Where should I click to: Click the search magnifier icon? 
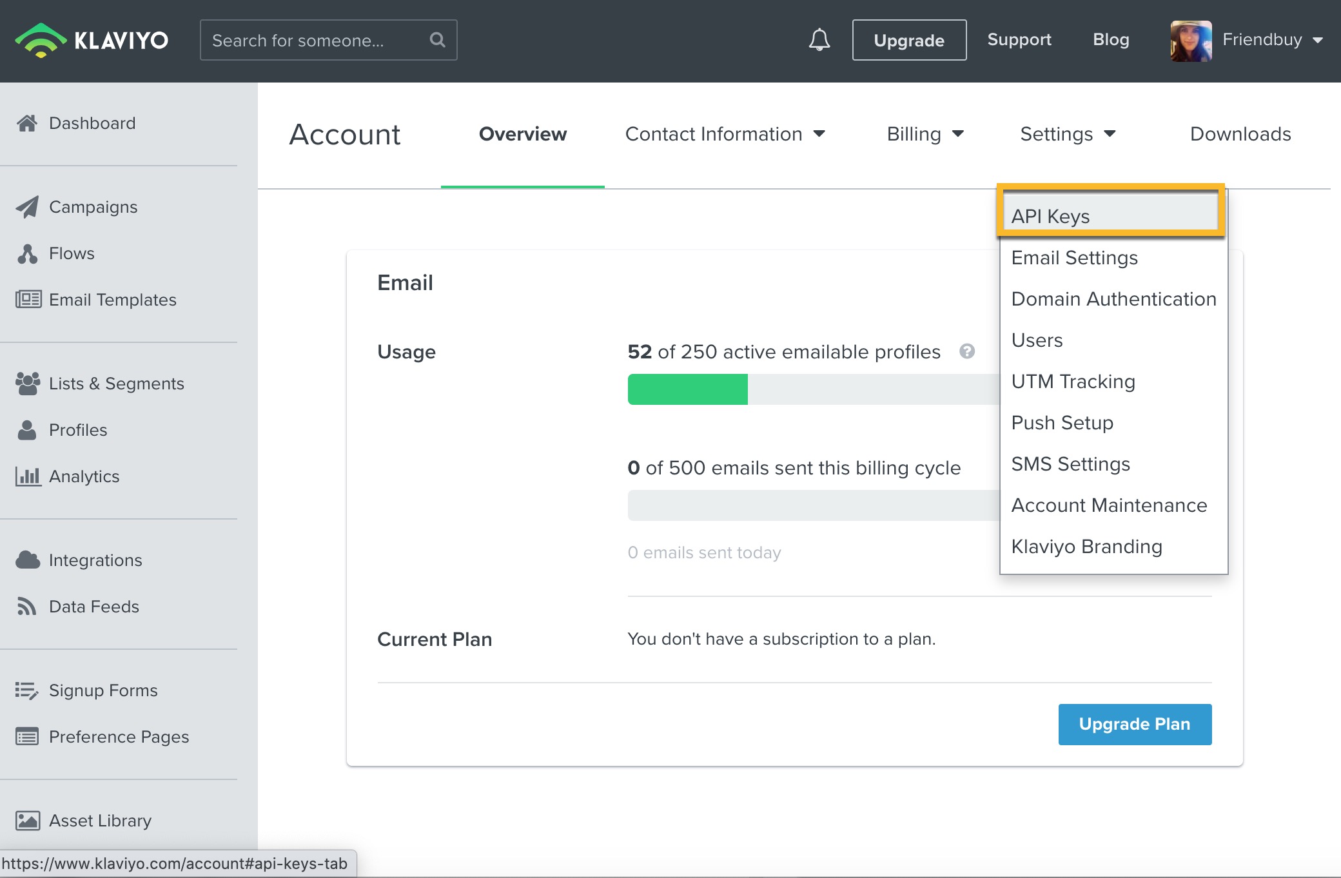pyautogui.click(x=437, y=40)
